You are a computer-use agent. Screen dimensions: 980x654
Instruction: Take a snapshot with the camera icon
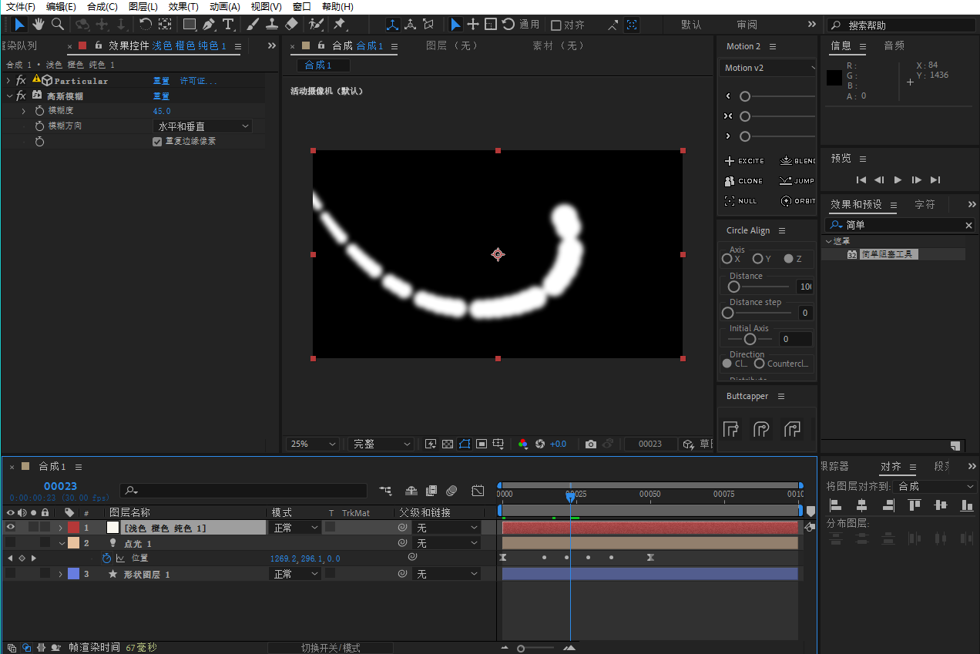coord(590,444)
